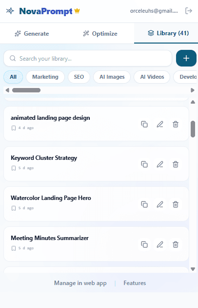Copy the Keyword Cluster Strategy prompt

point(144,164)
